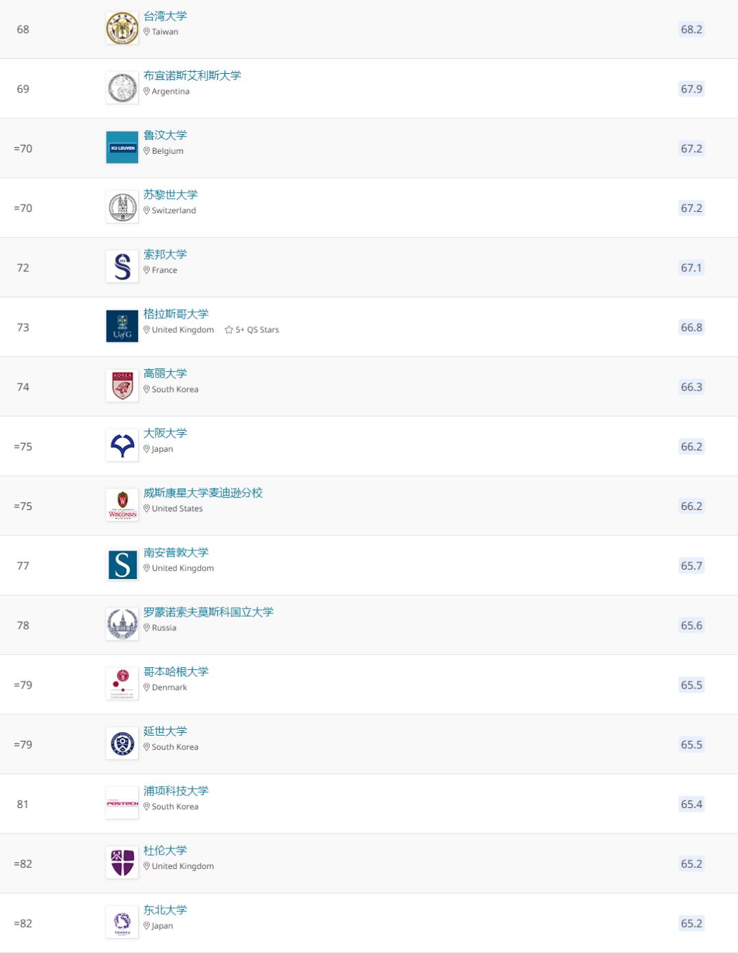Click the Southampton S logo
Viewport: 738px width, 953px height.
(x=122, y=565)
